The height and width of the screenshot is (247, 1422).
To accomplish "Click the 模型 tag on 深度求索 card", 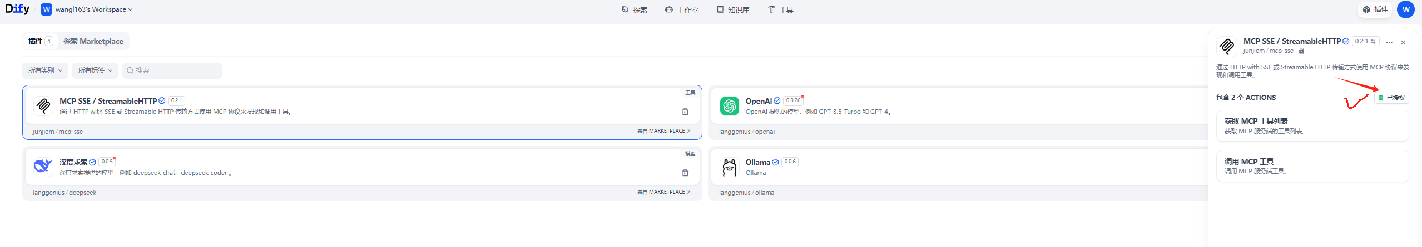I will 690,154.
